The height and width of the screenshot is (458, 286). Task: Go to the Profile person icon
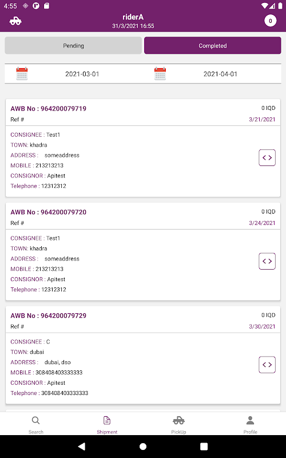[250, 421]
